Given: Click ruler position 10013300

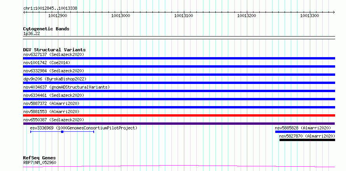Looking at the screenshot, I should (309, 16).
